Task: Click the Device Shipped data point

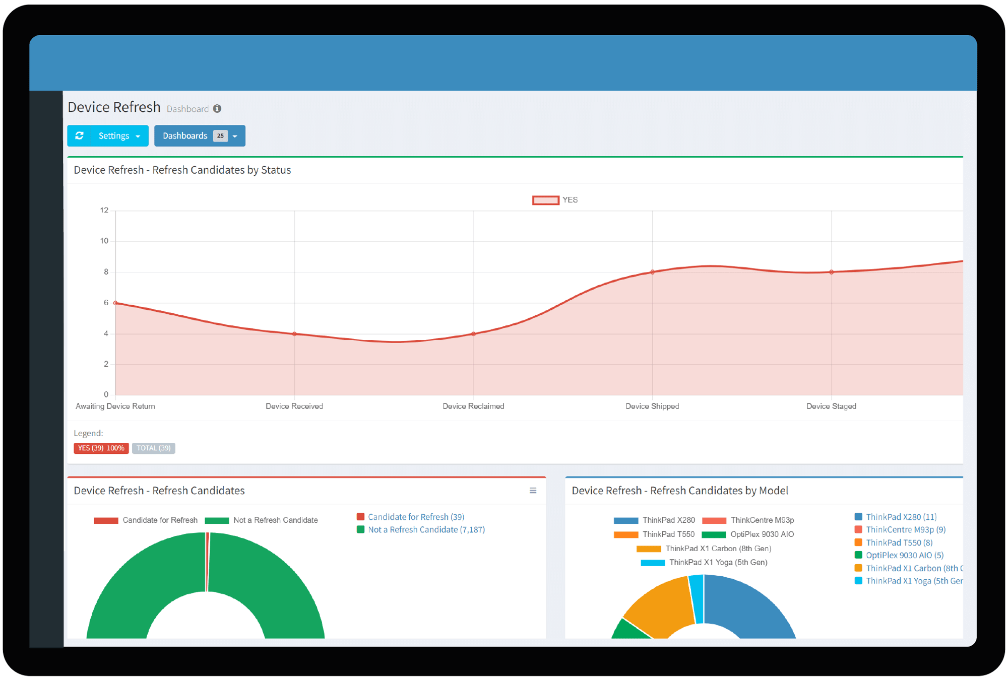Action: pos(653,272)
